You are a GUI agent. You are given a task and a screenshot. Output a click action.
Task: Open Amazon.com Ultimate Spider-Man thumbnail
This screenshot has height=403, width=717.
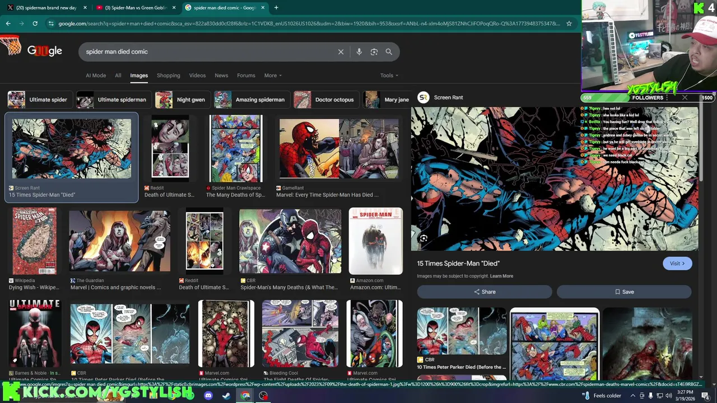pos(375,241)
